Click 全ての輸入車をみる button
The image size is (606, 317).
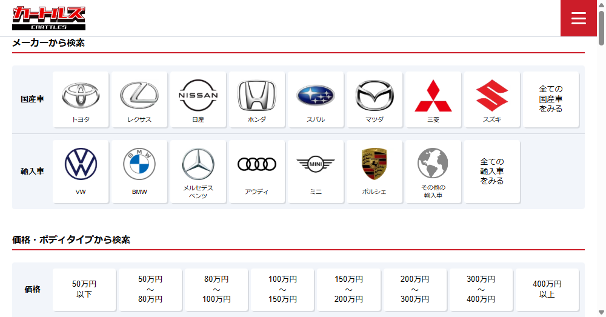tap(492, 172)
